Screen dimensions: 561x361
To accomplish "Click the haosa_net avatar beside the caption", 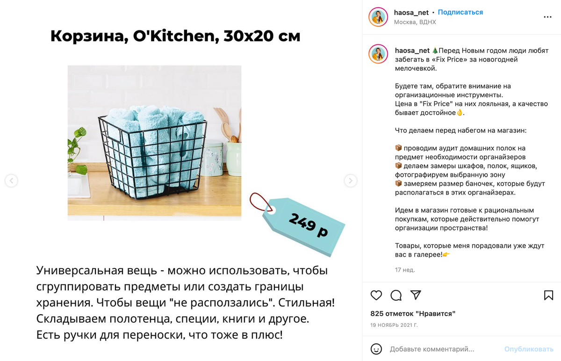I will point(378,54).
